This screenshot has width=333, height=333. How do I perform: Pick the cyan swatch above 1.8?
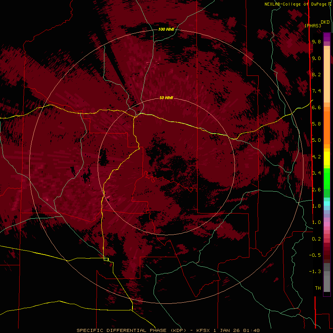coord(327,203)
